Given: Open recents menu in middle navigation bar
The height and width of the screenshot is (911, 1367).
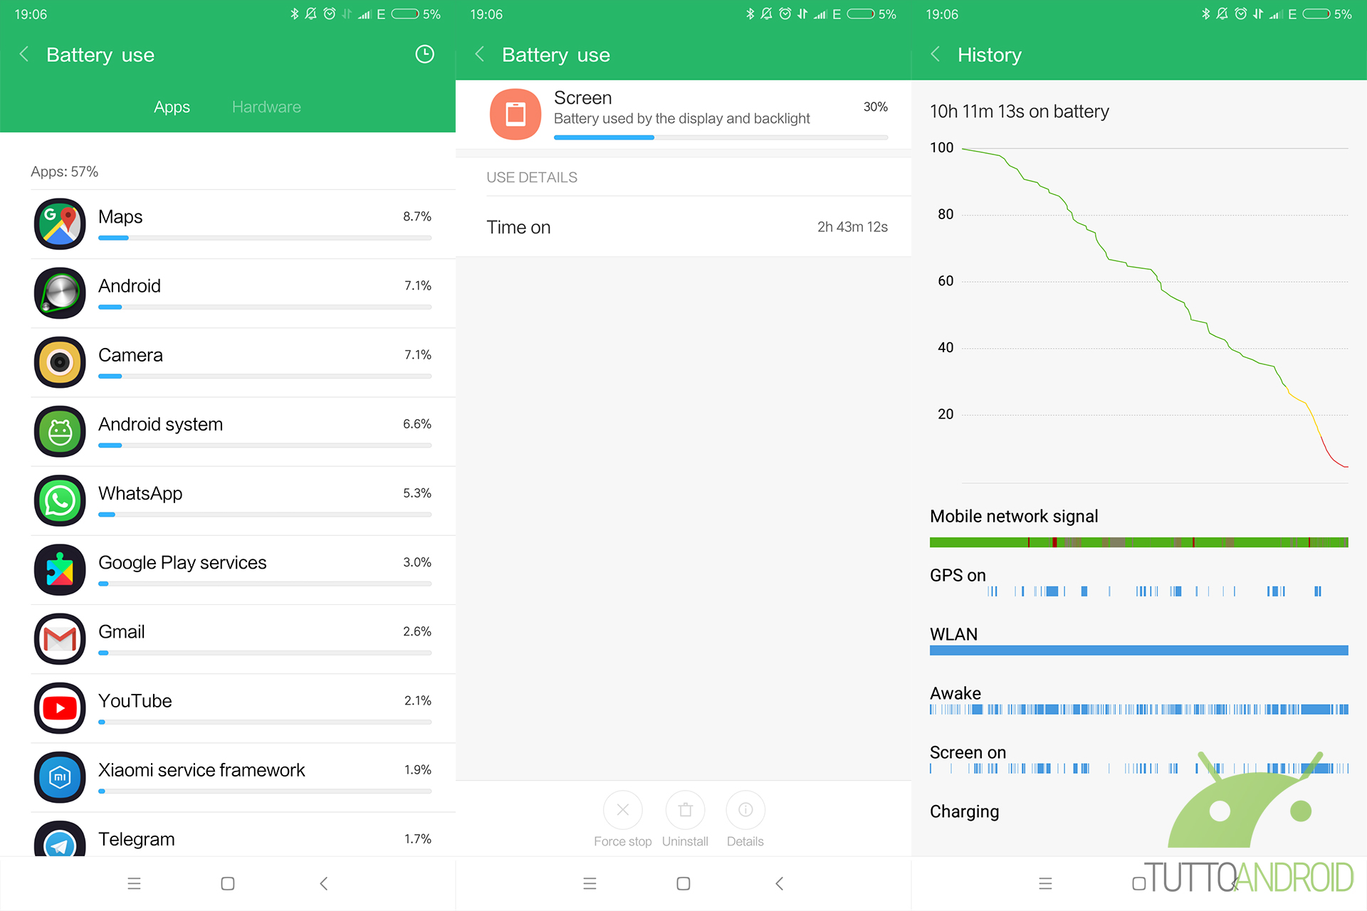Looking at the screenshot, I should coord(590,883).
